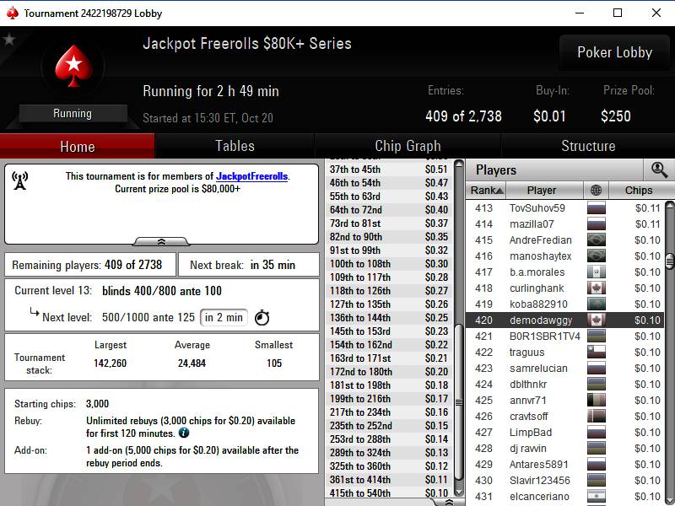Viewport: 675px width, 506px height.
Task: Click the Running status button
Action: pos(73,114)
